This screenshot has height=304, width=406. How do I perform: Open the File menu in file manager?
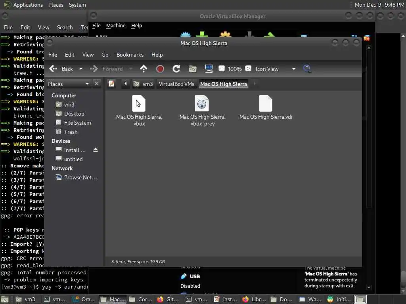(x=53, y=55)
